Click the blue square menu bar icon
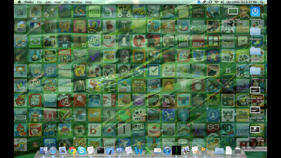281x158 pixels. [x=199, y=2]
